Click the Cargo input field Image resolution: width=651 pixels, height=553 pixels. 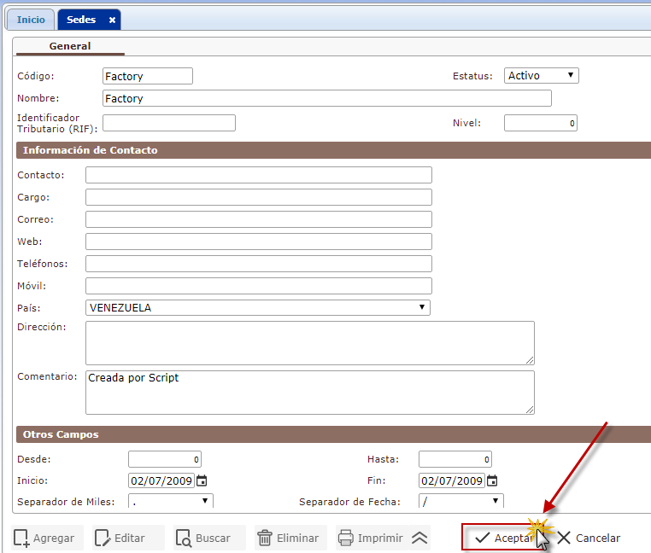tap(259, 197)
